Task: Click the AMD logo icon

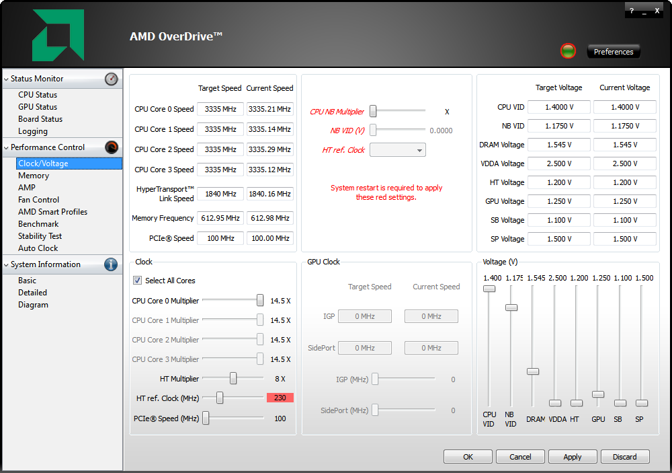Action: click(x=58, y=35)
